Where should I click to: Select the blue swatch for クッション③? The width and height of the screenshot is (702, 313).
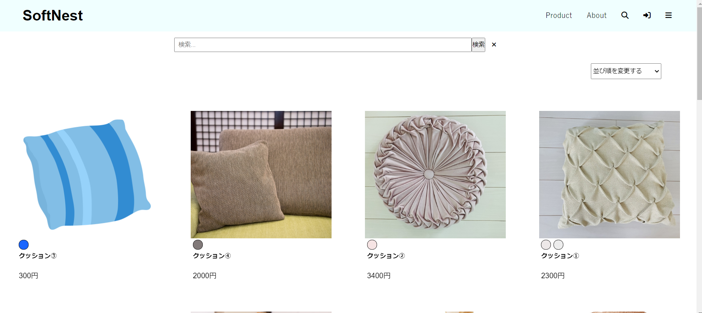coord(24,245)
